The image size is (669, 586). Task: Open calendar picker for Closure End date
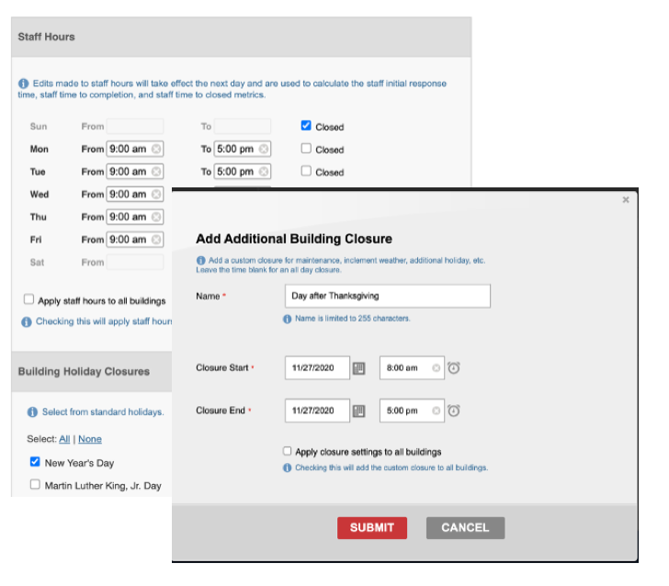359,411
